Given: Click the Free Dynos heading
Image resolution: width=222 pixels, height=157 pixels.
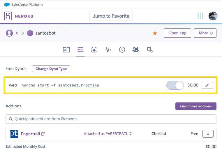Looking at the screenshot, I should click(16, 68).
